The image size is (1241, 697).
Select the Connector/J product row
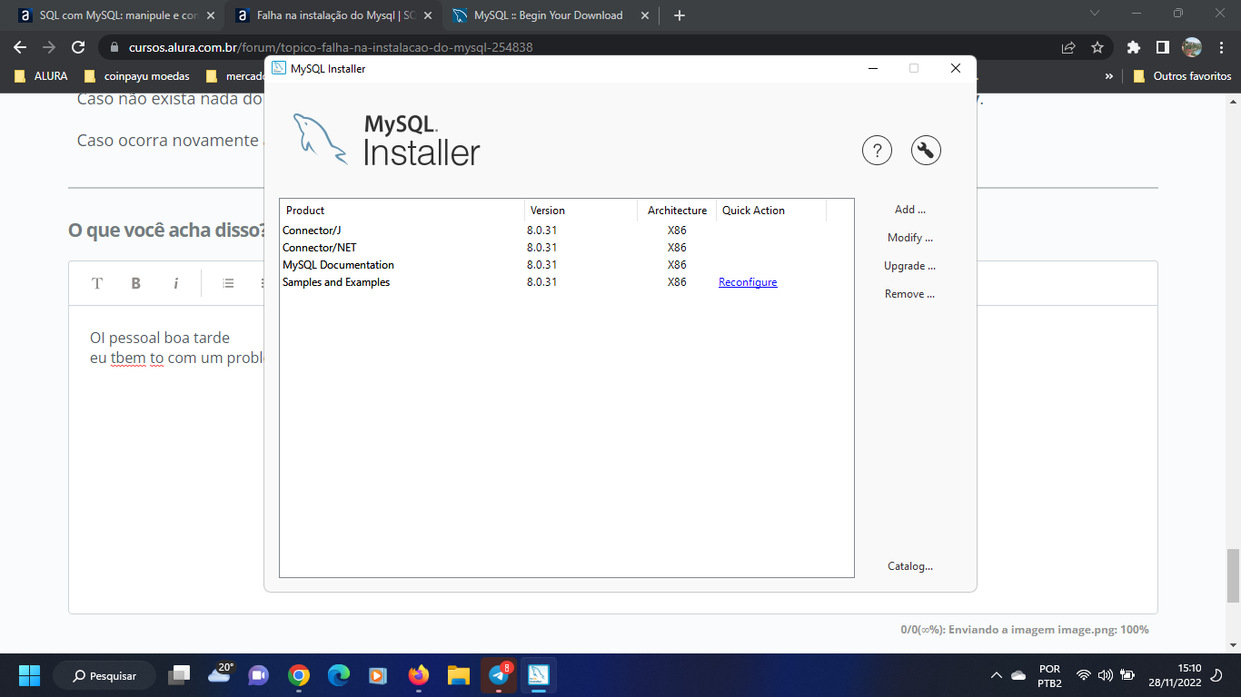(566, 231)
